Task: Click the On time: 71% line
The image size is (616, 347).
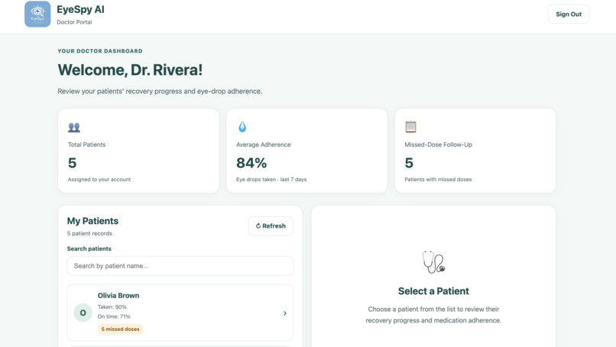Action: (x=114, y=316)
